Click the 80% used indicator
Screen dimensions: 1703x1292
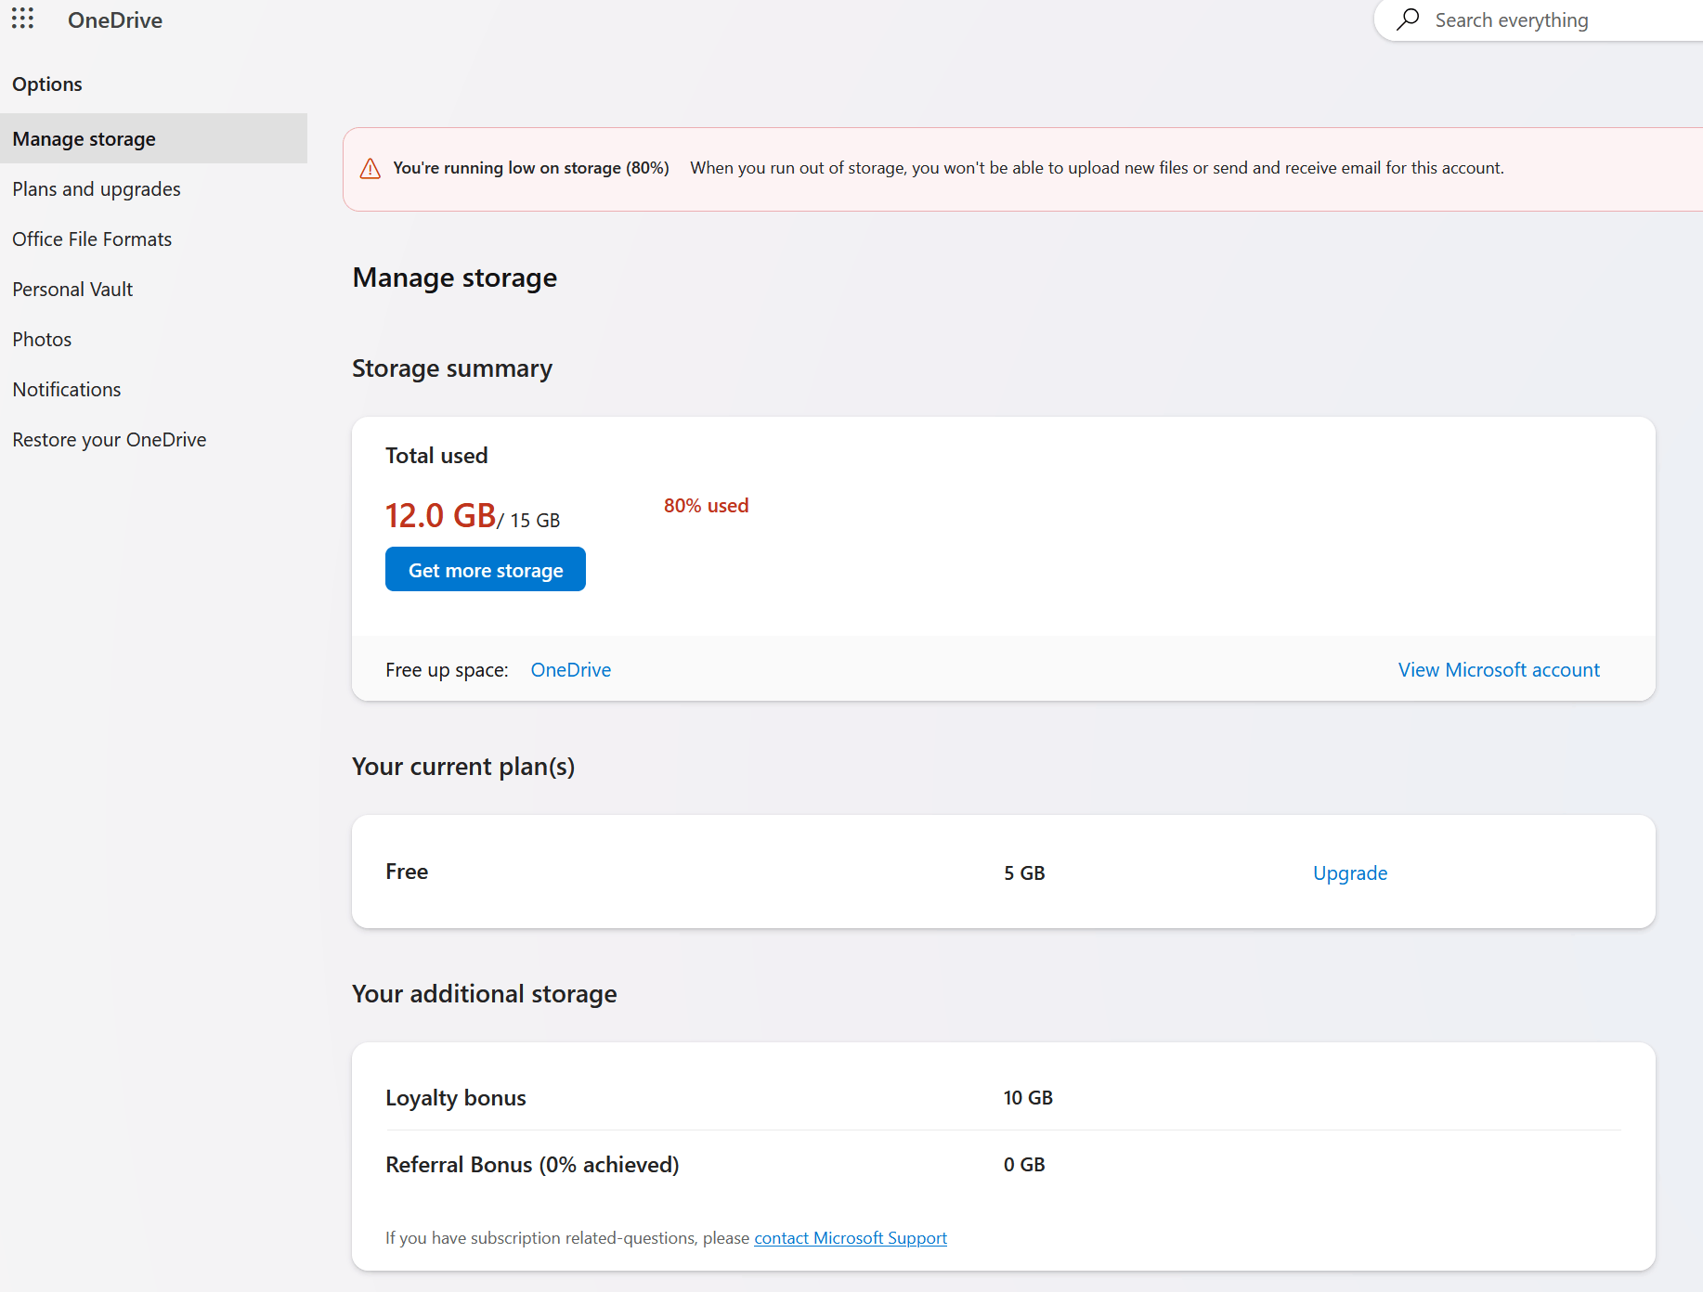point(706,506)
